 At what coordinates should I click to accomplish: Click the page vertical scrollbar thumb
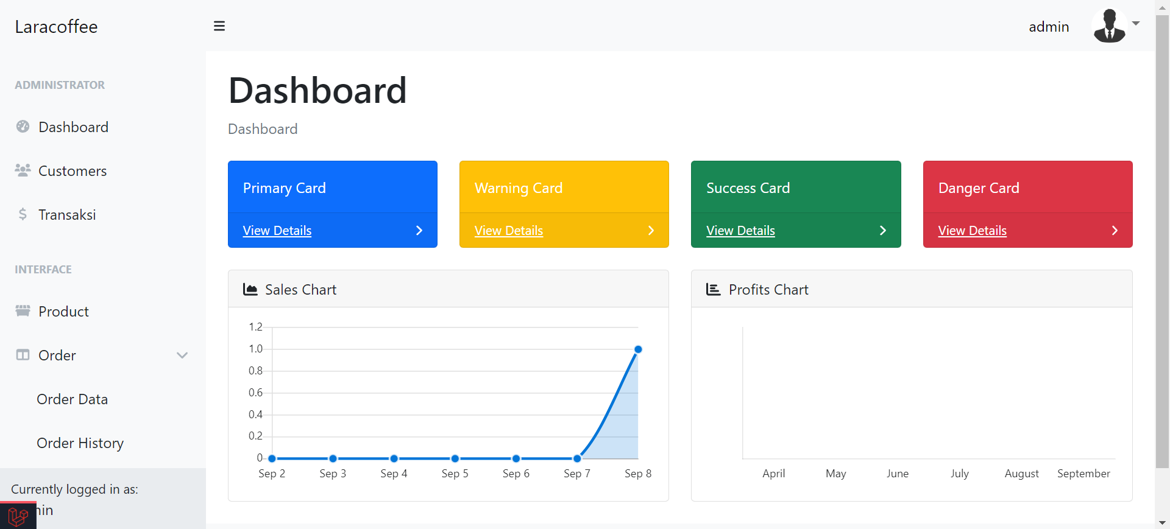coord(1162,243)
